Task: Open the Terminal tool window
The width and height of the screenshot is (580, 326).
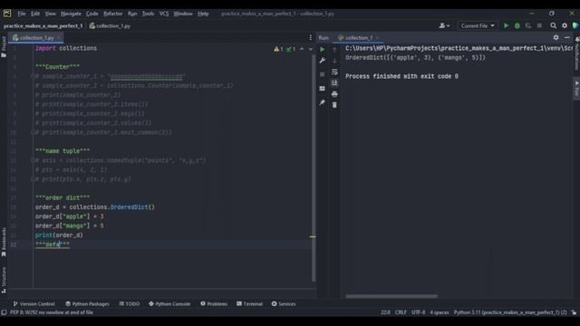Action: click(249, 304)
